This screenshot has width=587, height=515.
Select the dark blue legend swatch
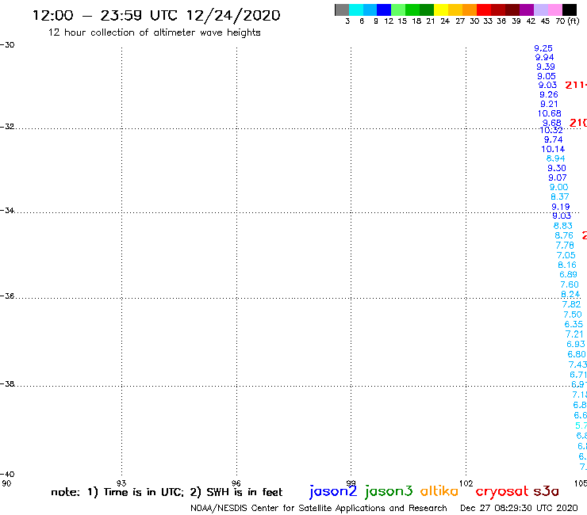click(384, 10)
